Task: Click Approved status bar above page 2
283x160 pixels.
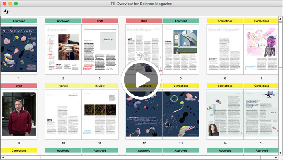Action: (63, 21)
